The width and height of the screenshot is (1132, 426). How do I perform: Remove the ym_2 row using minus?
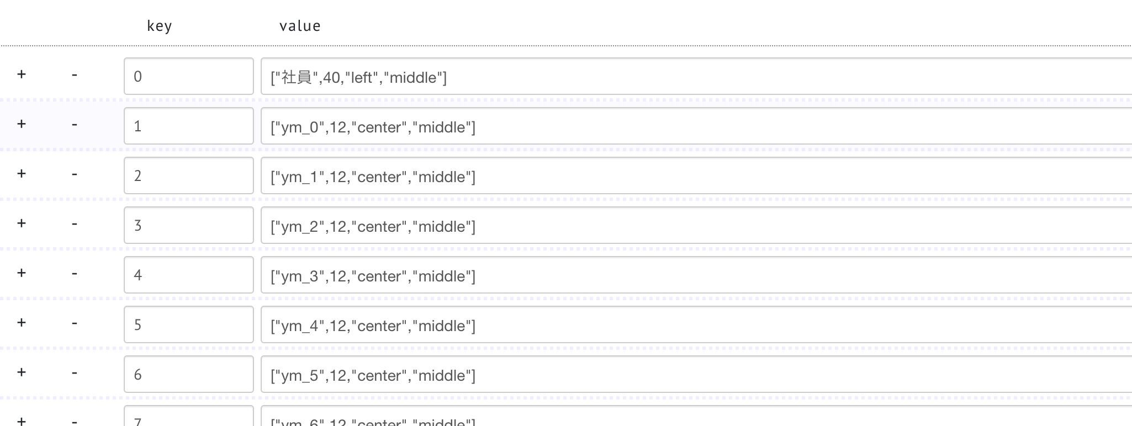(x=74, y=224)
